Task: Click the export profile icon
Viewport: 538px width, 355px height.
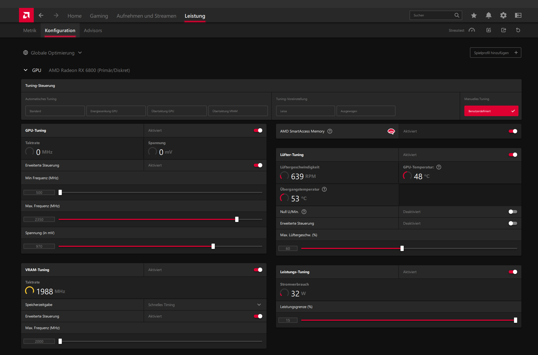Action: (503, 30)
